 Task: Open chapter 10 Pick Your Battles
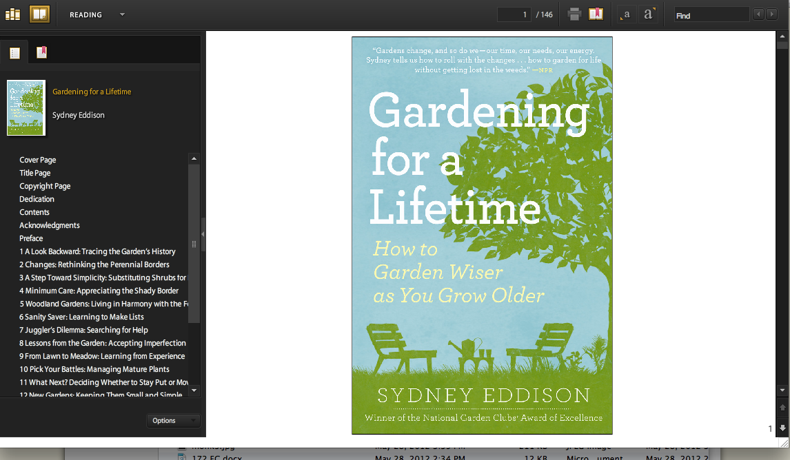tap(94, 369)
